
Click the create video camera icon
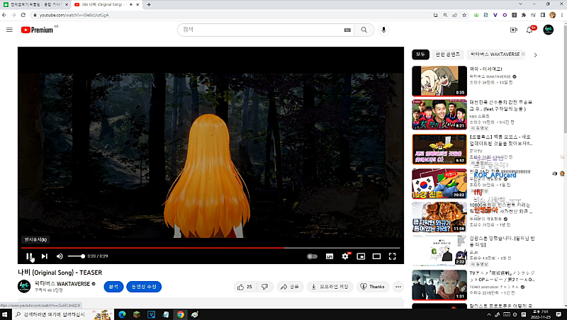click(513, 30)
